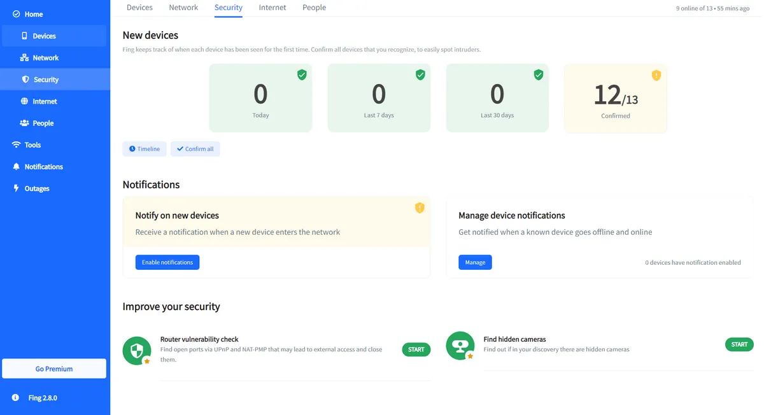Click the green shield on Today card
Screen dimensions: 764x415
pyautogui.click(x=302, y=75)
